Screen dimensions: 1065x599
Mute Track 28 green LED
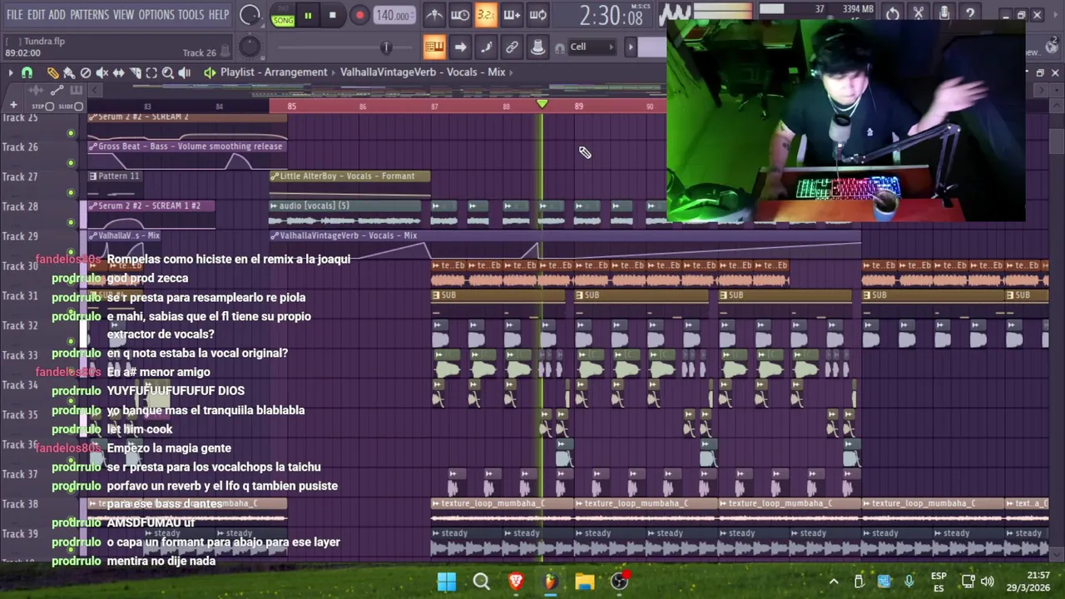[71, 222]
